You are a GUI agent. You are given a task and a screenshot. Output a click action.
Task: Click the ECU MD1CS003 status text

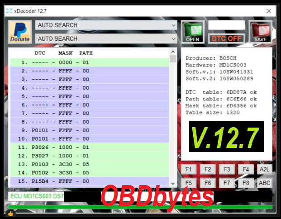click(37, 196)
